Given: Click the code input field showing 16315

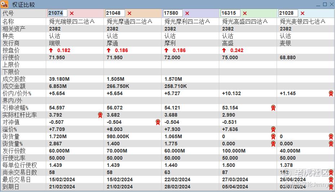Looking at the screenshot, I should tap(230, 13).
